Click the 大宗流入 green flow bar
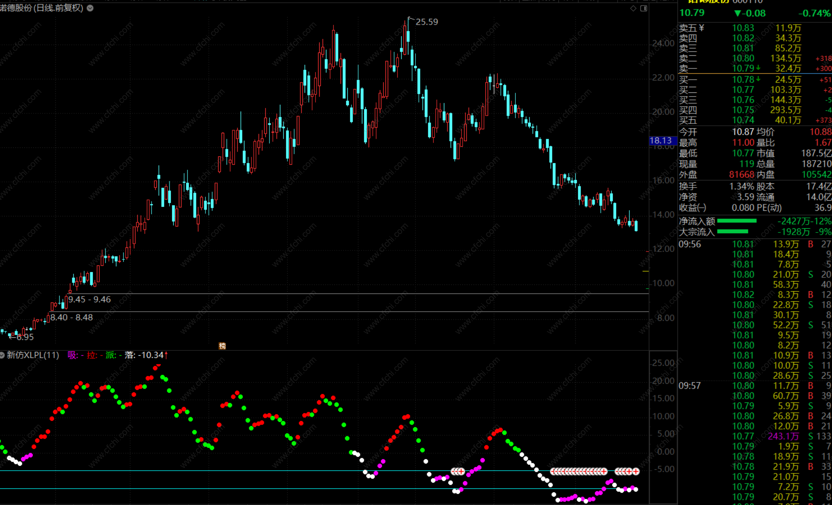The width and height of the screenshot is (832, 505). pos(732,232)
